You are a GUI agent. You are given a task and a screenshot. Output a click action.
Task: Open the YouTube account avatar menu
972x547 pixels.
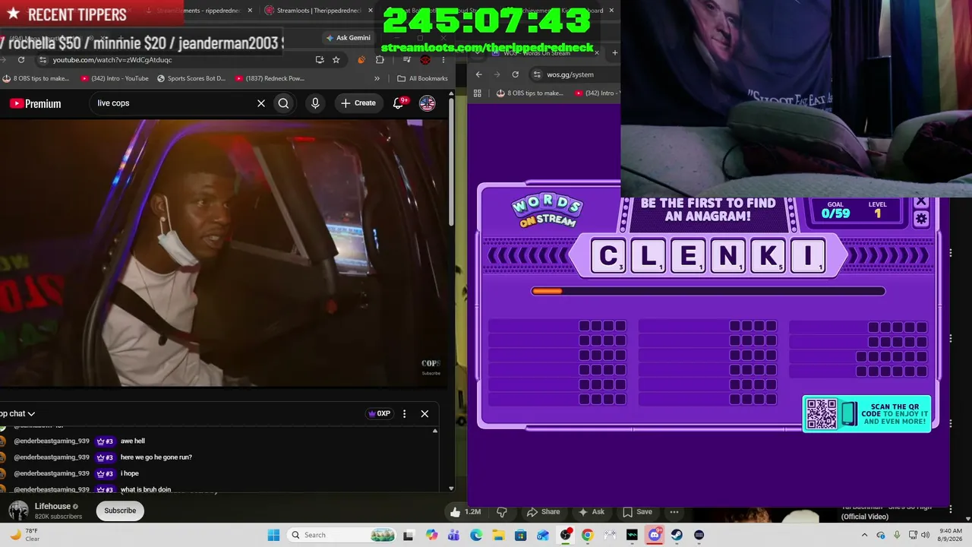[x=428, y=103]
